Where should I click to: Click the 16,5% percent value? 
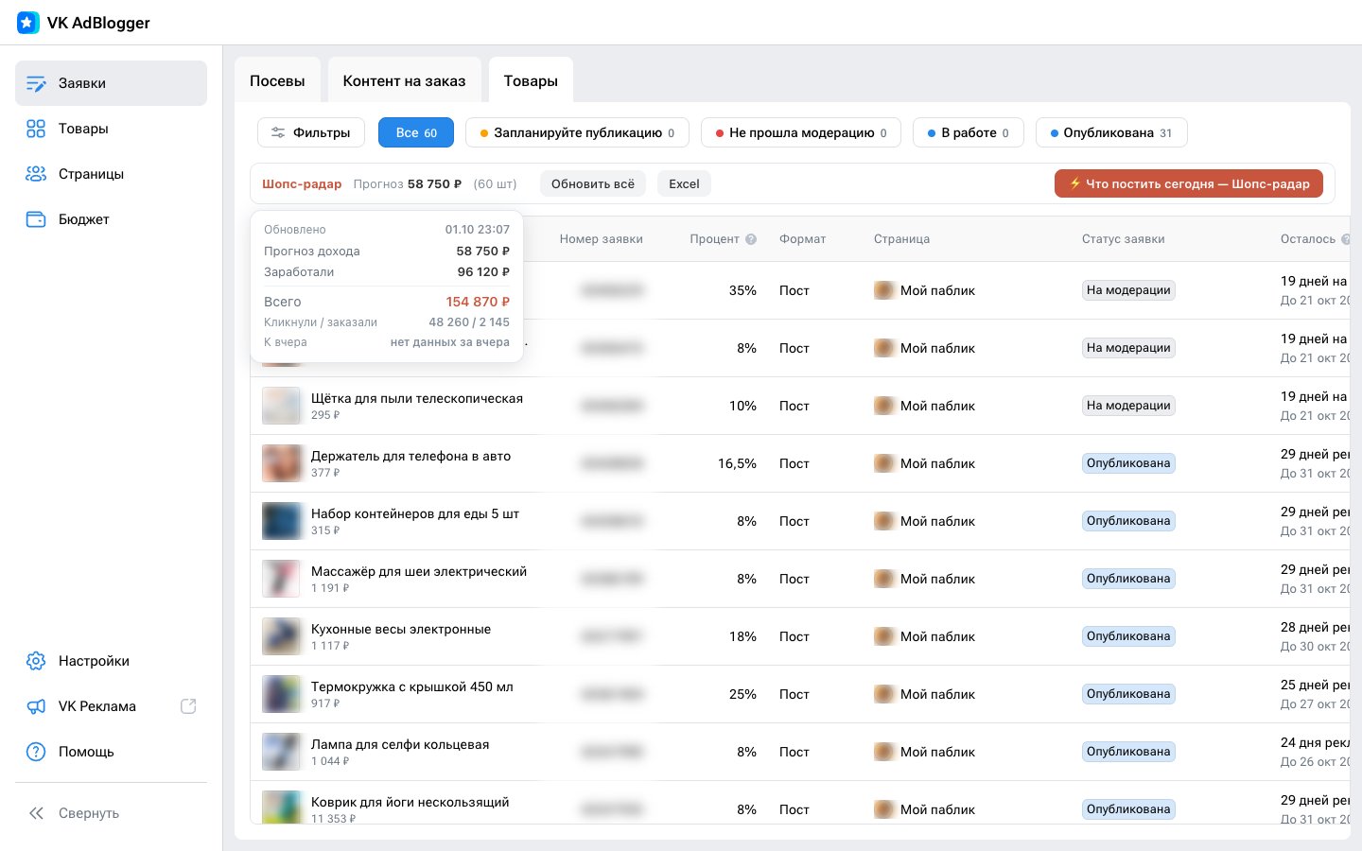coord(737,463)
